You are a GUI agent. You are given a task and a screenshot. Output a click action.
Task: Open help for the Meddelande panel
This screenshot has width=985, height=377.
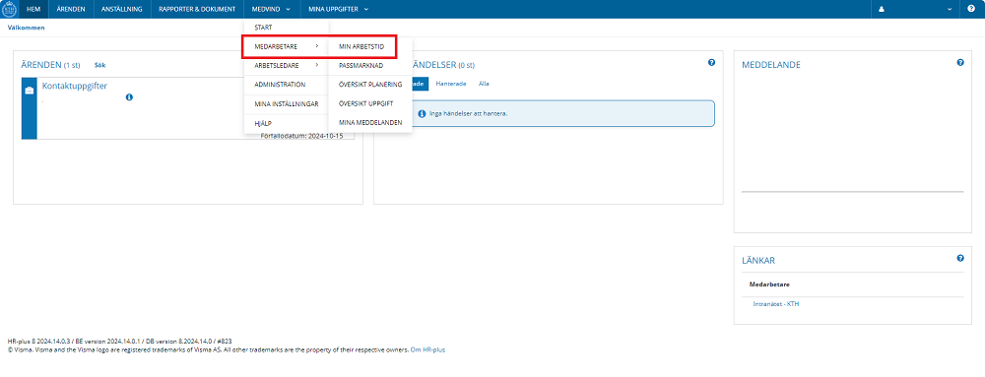tap(960, 62)
